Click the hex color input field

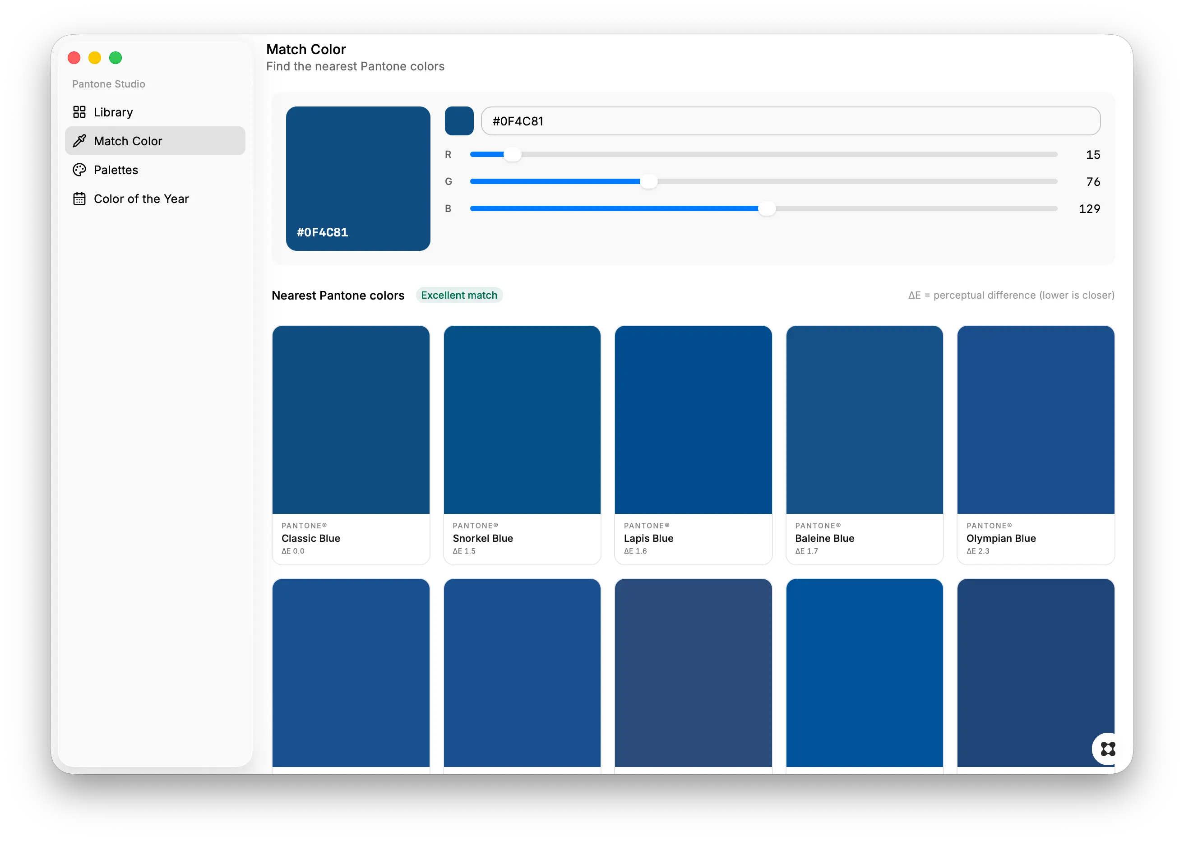791,121
